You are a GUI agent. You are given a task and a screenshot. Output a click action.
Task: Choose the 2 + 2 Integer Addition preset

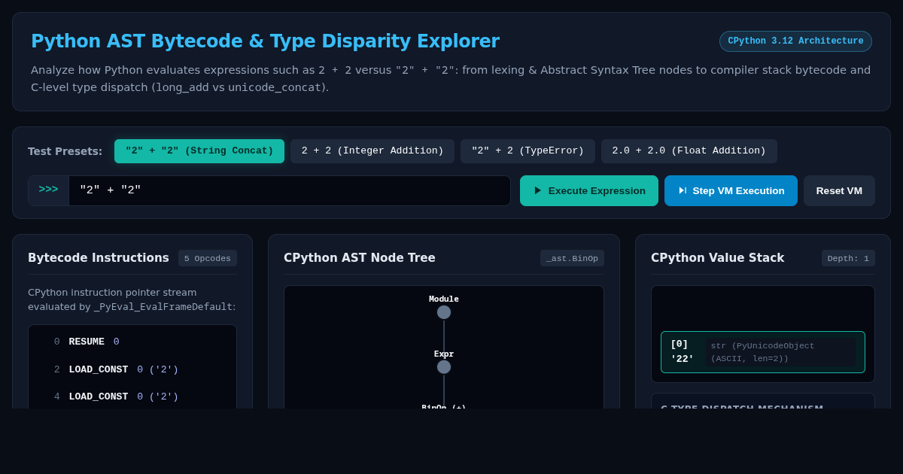[372, 151]
